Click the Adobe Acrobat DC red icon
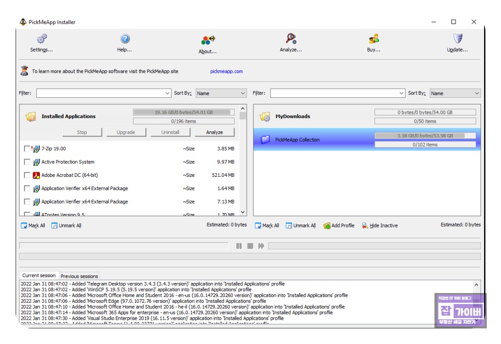Viewport: 501px width, 344px height. coord(36,175)
